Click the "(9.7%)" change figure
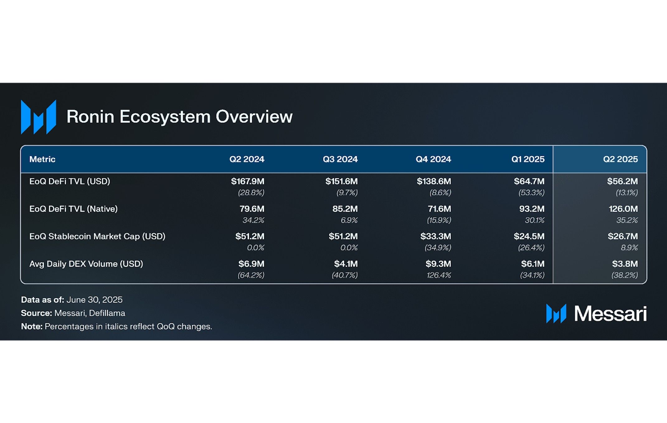Image resolution: width=667 pixels, height=423 pixels. coord(347,193)
